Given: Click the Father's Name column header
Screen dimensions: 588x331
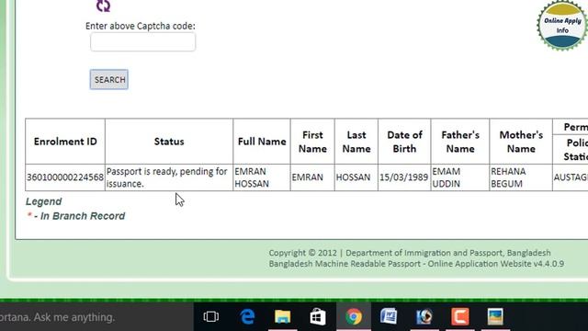Looking at the screenshot, I should [x=460, y=142].
